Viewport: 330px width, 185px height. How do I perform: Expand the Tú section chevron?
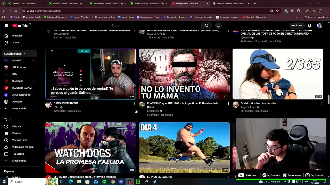(x=10, y=120)
